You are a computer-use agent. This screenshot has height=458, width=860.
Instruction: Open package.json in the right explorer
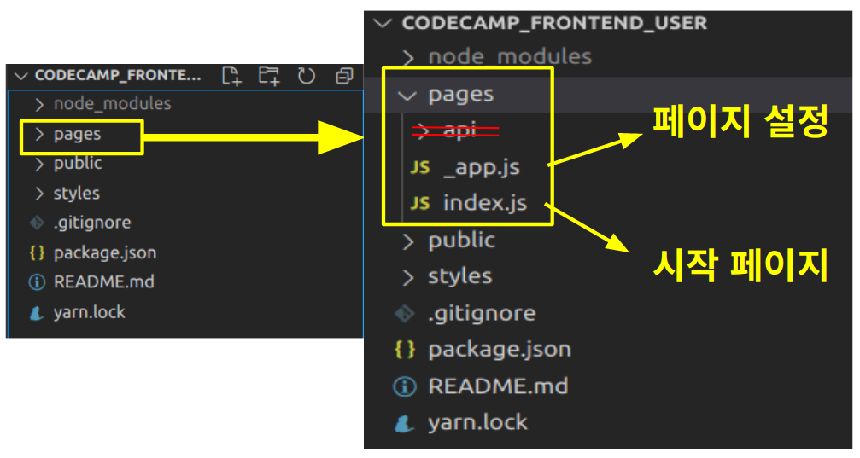[x=500, y=350]
